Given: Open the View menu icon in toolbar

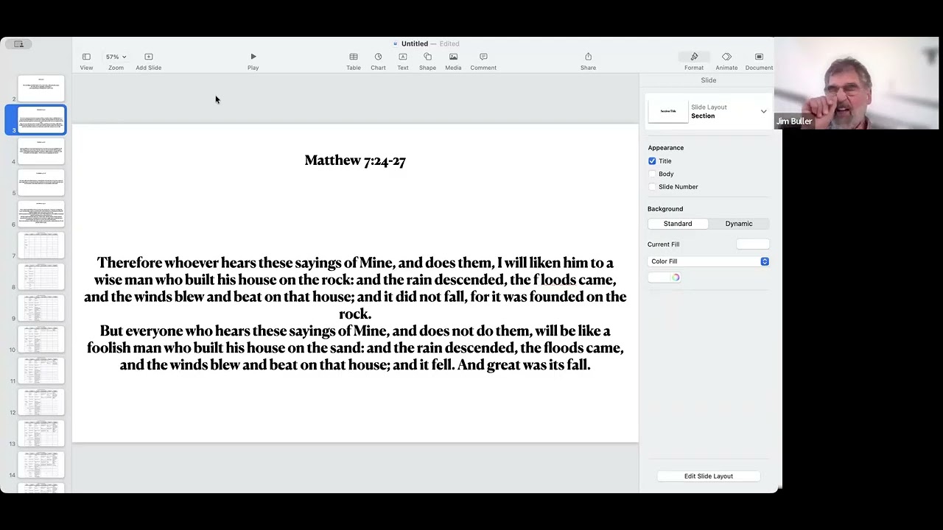Looking at the screenshot, I should coord(86,57).
